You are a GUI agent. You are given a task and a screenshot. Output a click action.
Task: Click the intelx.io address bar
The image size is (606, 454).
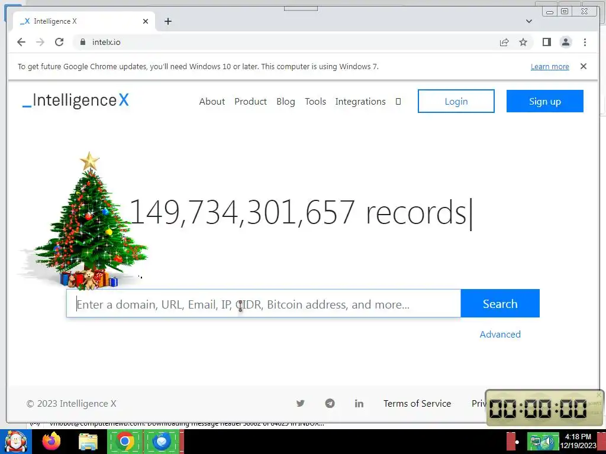coord(282,42)
